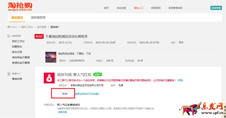Click the 淘抢购 logo
This screenshot has height=118, width=226.
tap(20, 7)
